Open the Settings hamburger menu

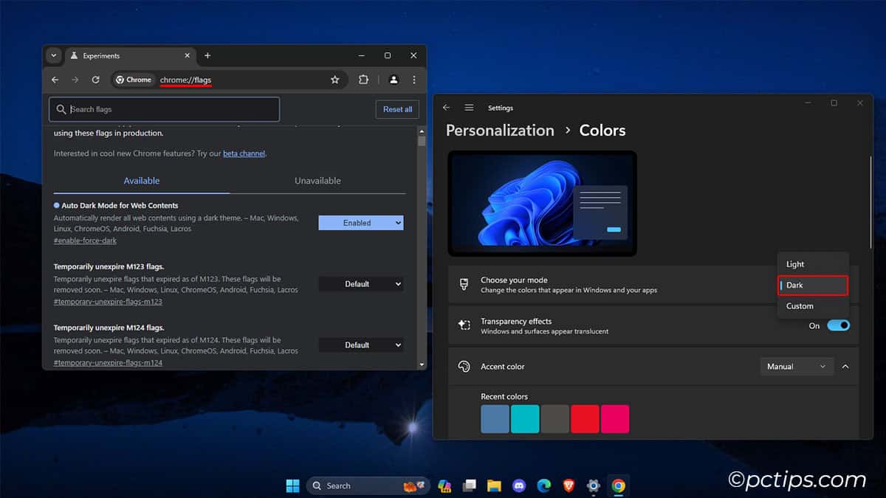coord(469,107)
